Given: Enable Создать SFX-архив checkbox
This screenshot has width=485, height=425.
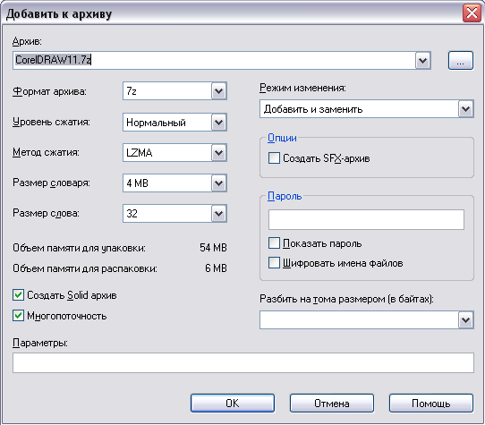Looking at the screenshot, I should pos(274,158).
